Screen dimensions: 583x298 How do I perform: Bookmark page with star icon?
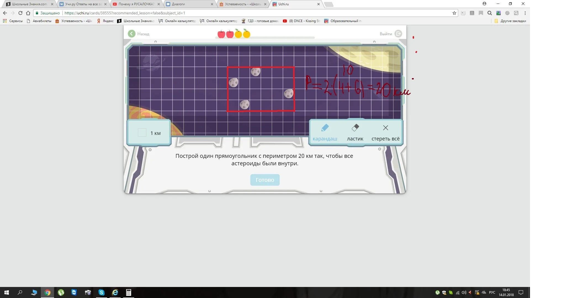(454, 13)
